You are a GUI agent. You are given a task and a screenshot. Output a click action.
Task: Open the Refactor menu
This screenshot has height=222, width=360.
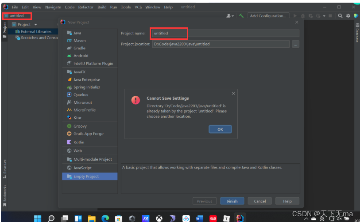(85, 7)
